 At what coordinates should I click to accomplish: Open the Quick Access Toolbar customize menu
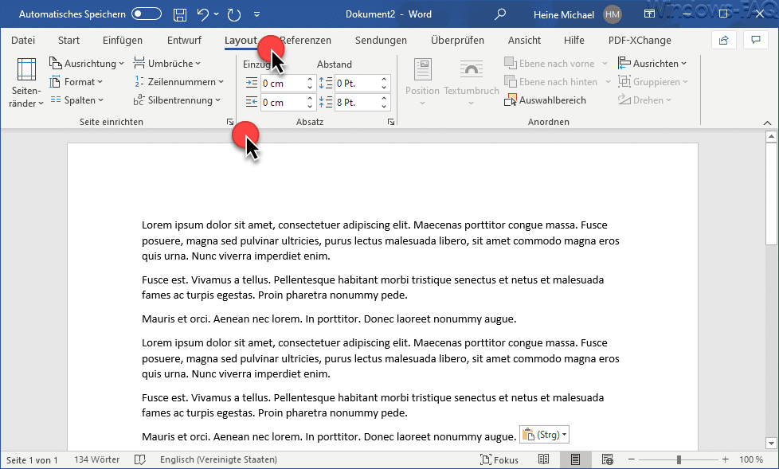(256, 14)
